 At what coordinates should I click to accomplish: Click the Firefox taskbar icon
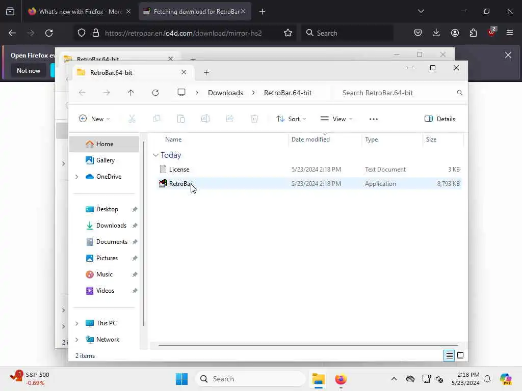pyautogui.click(x=341, y=379)
